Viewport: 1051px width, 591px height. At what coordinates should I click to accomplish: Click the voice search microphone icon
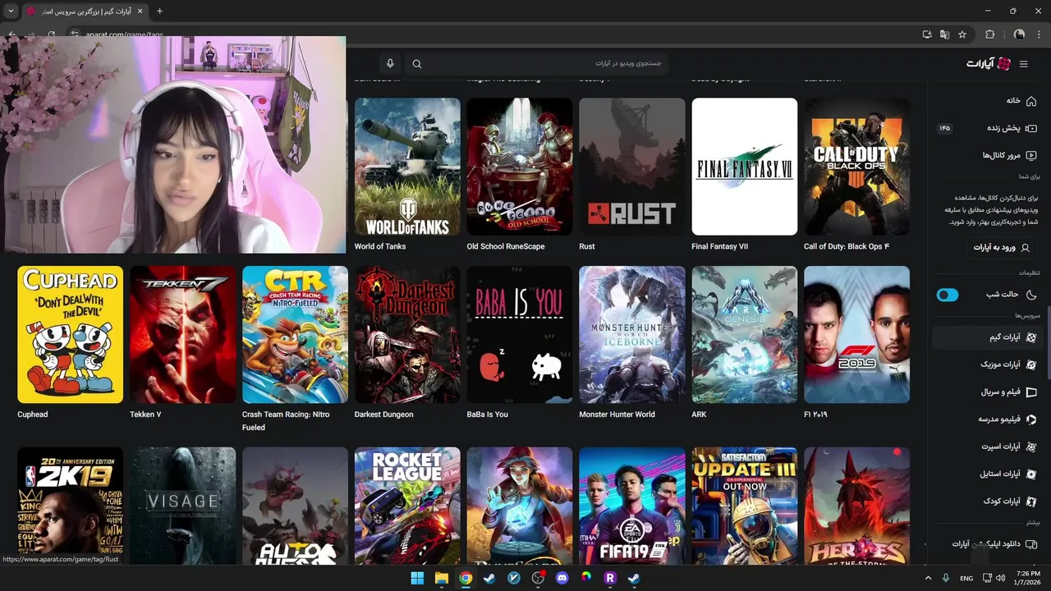coord(390,64)
